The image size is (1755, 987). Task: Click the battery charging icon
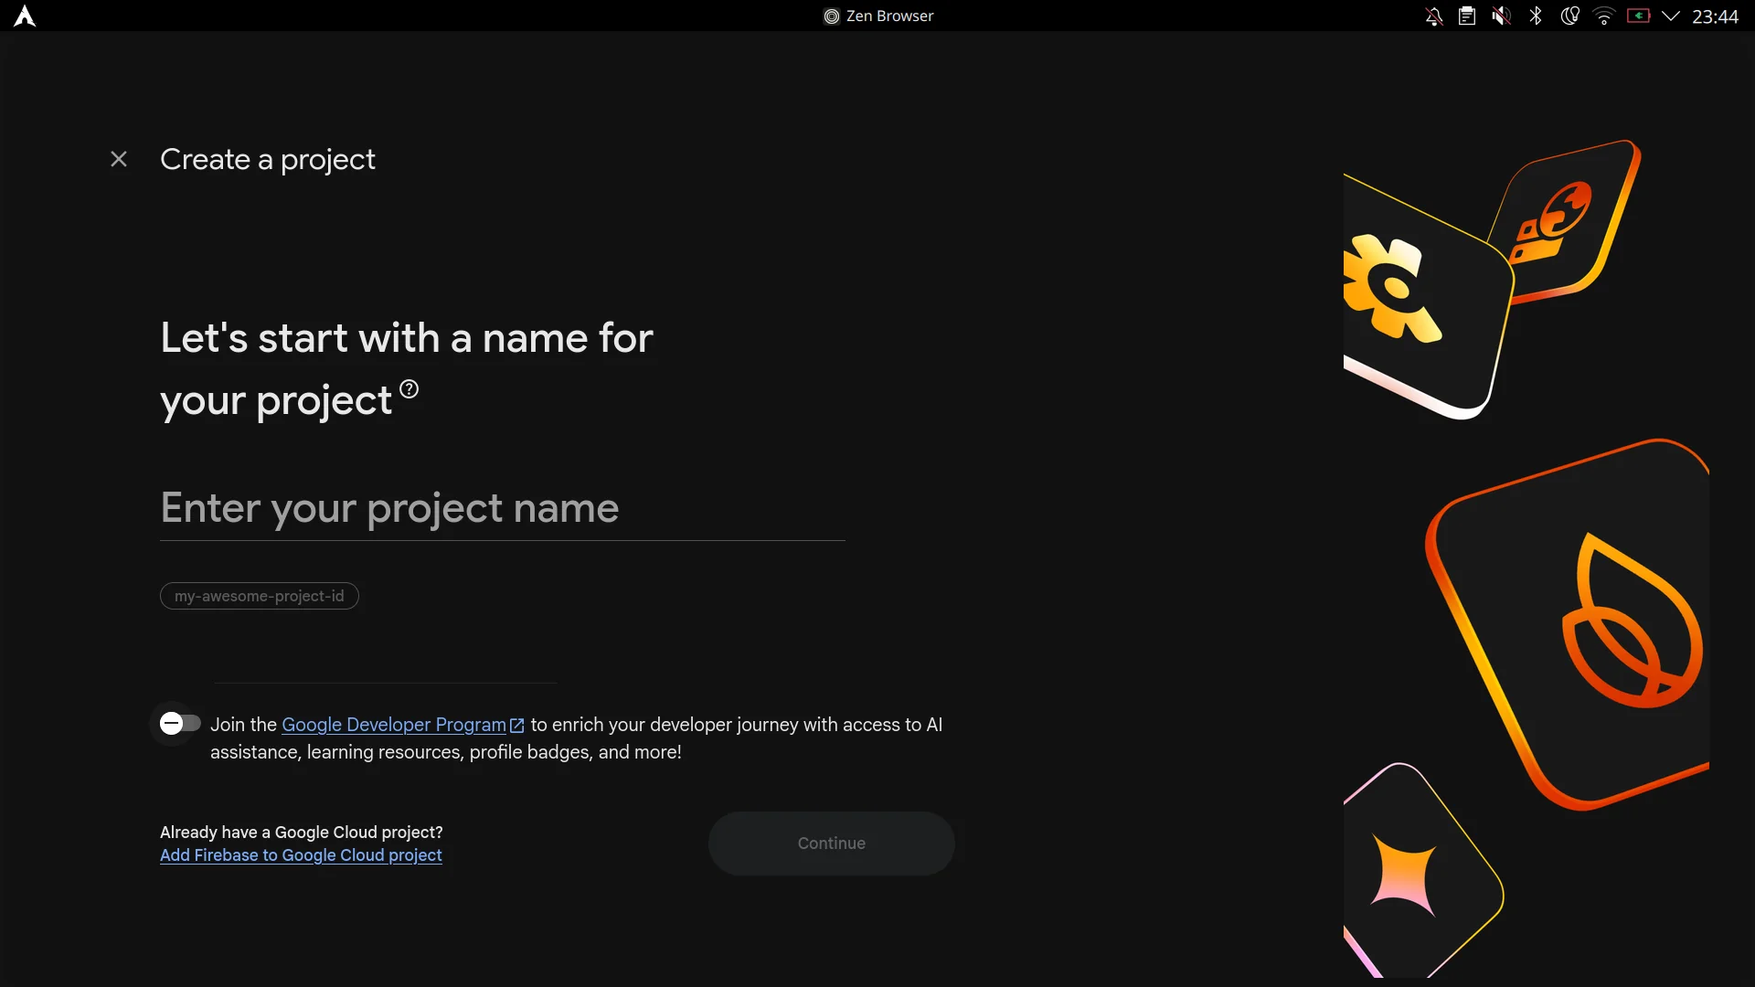pyautogui.click(x=1638, y=16)
